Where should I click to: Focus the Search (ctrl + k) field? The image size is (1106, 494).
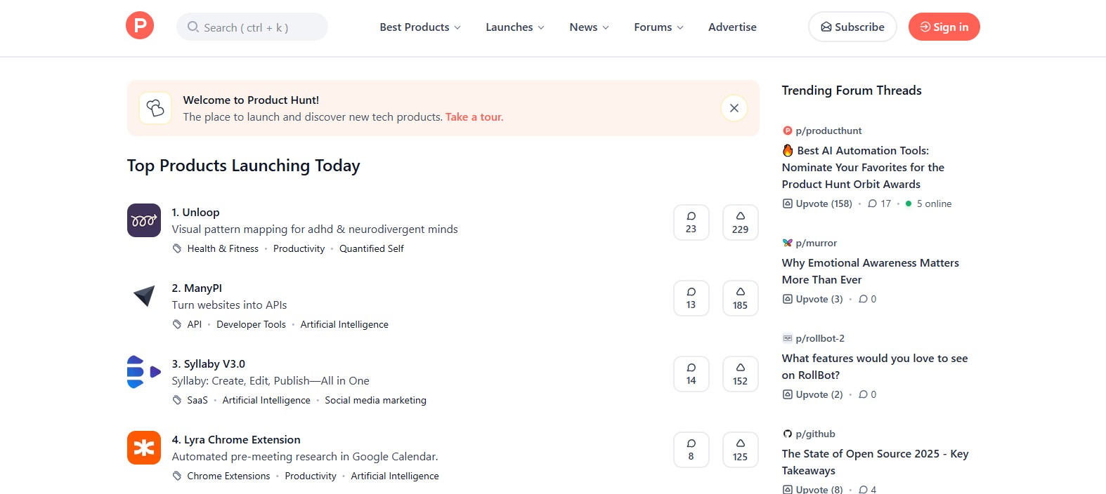tap(252, 27)
